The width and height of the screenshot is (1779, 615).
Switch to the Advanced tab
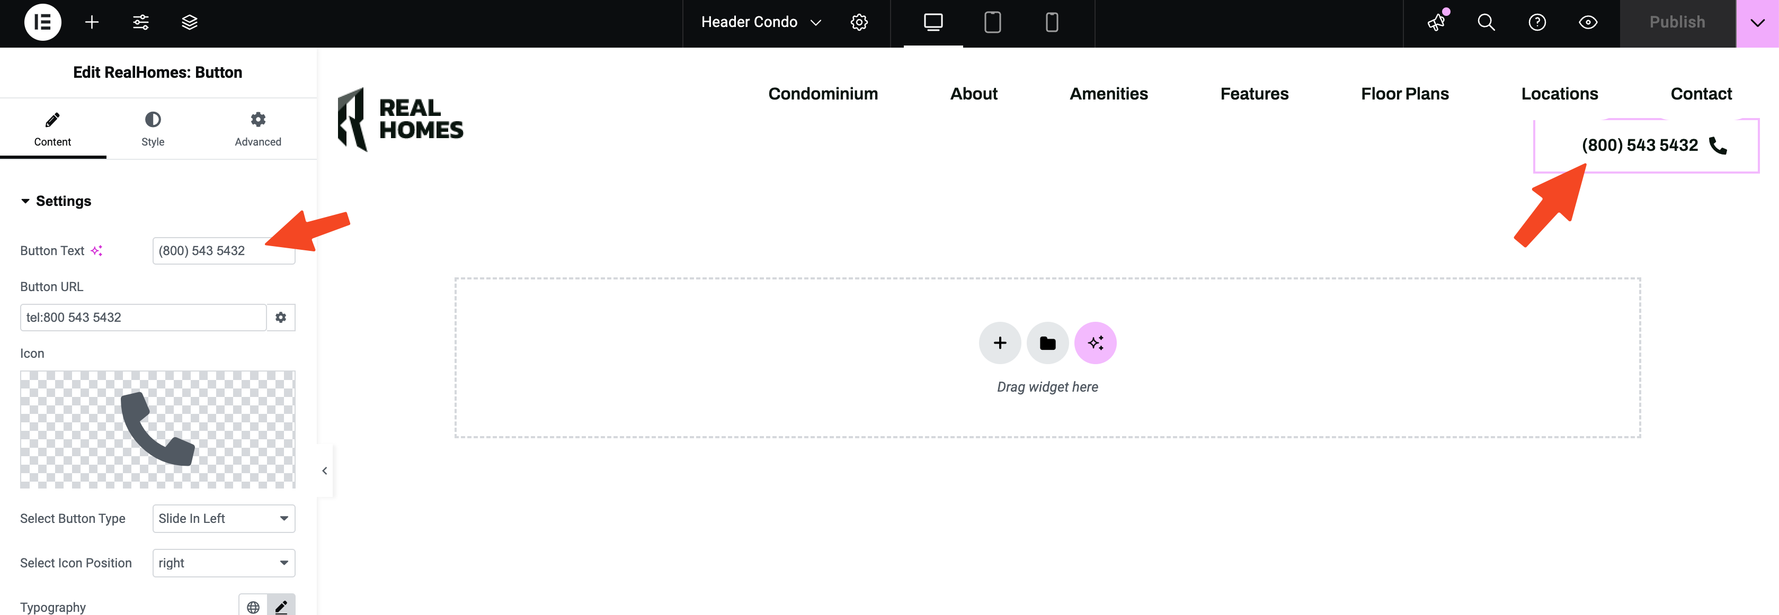(257, 129)
